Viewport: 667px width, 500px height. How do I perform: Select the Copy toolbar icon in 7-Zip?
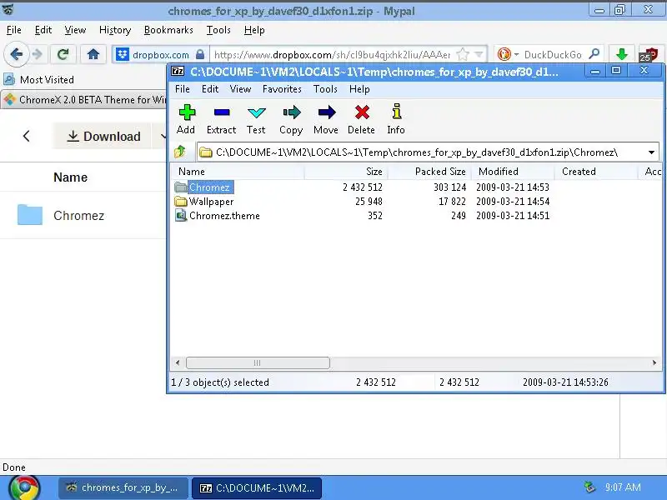coord(291,119)
